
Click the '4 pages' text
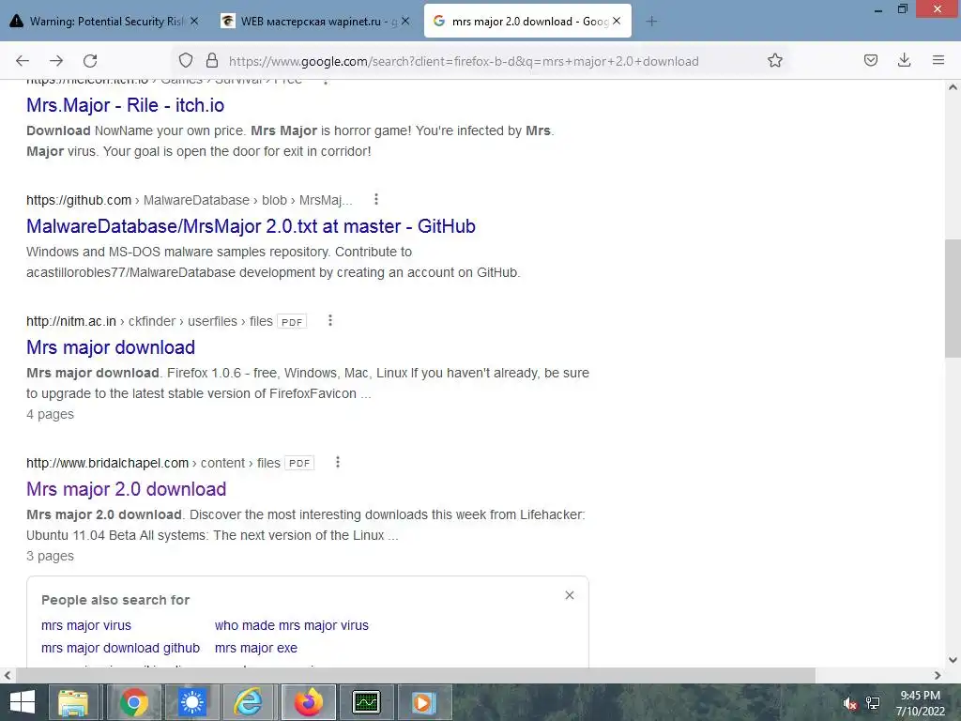point(51,414)
